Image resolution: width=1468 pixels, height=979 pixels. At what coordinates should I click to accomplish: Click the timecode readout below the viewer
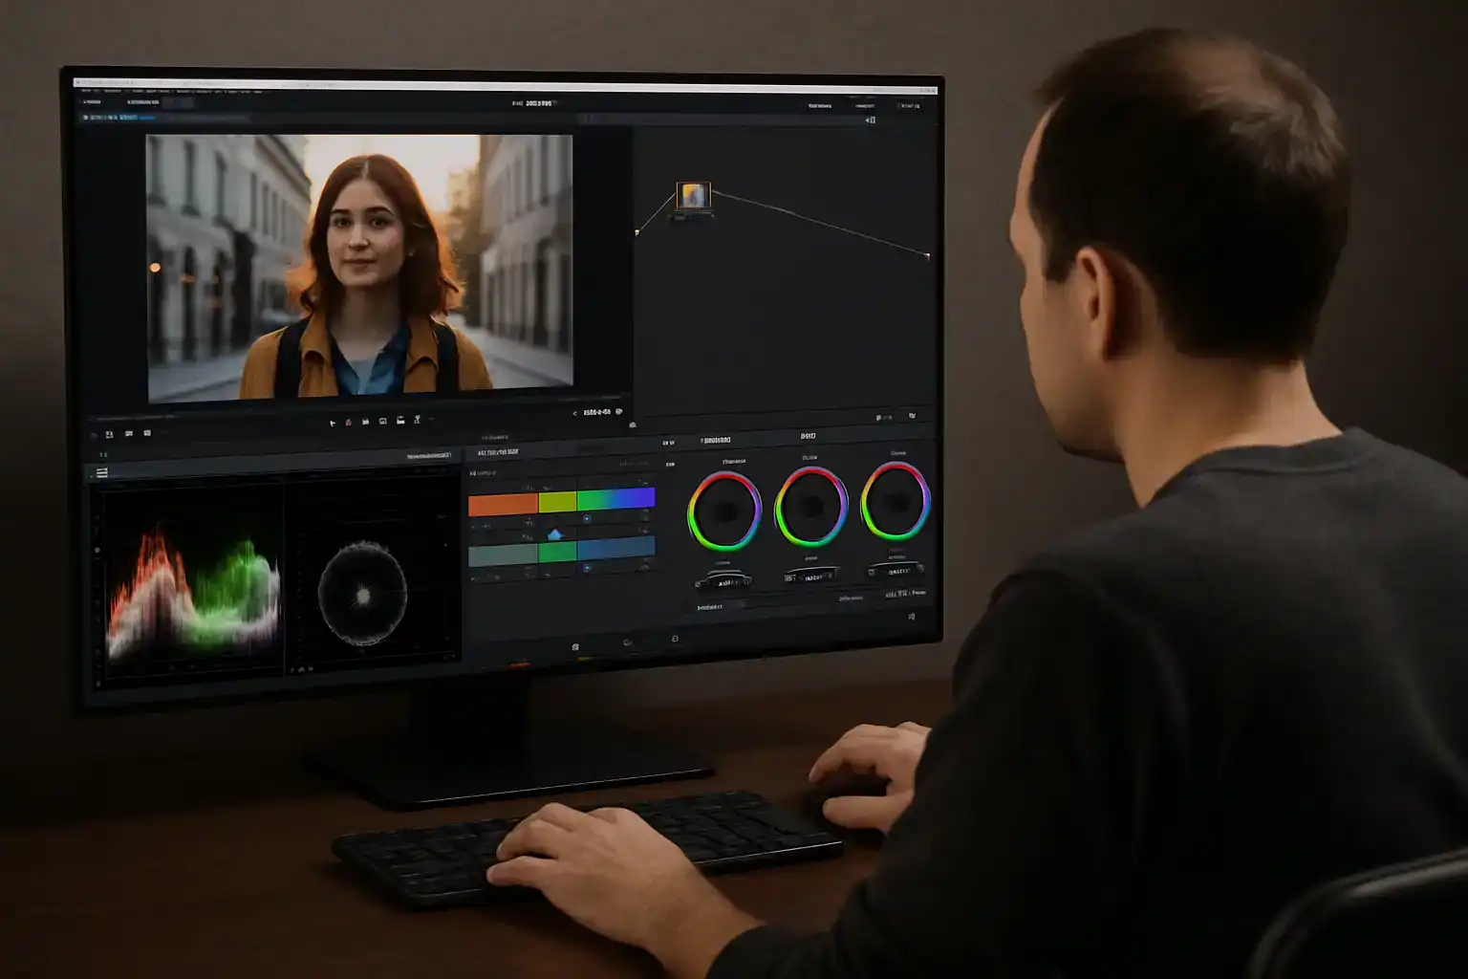[597, 412]
